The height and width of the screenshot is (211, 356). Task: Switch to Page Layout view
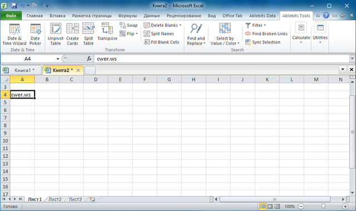click(270, 206)
